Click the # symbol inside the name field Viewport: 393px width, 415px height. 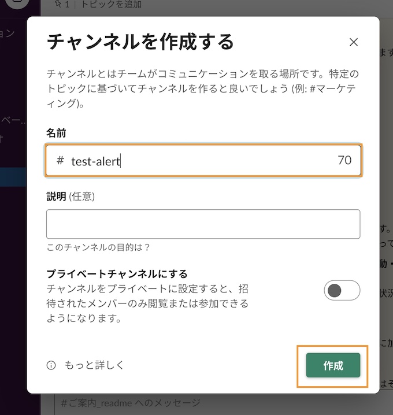click(x=60, y=160)
